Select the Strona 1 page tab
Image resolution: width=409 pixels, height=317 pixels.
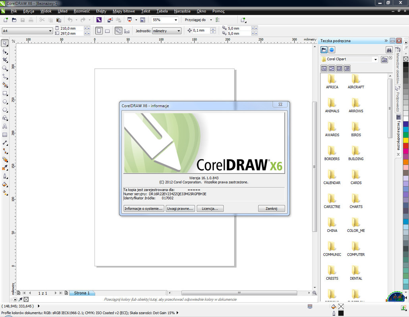pyautogui.click(x=82, y=293)
